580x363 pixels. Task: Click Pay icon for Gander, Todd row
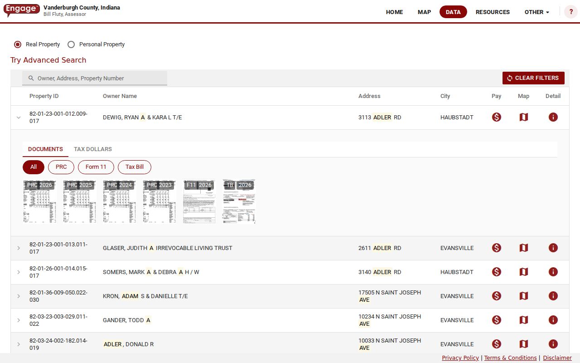point(497,320)
